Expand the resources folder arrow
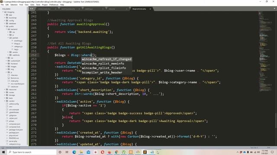The image size is (277, 155). click(5, 90)
